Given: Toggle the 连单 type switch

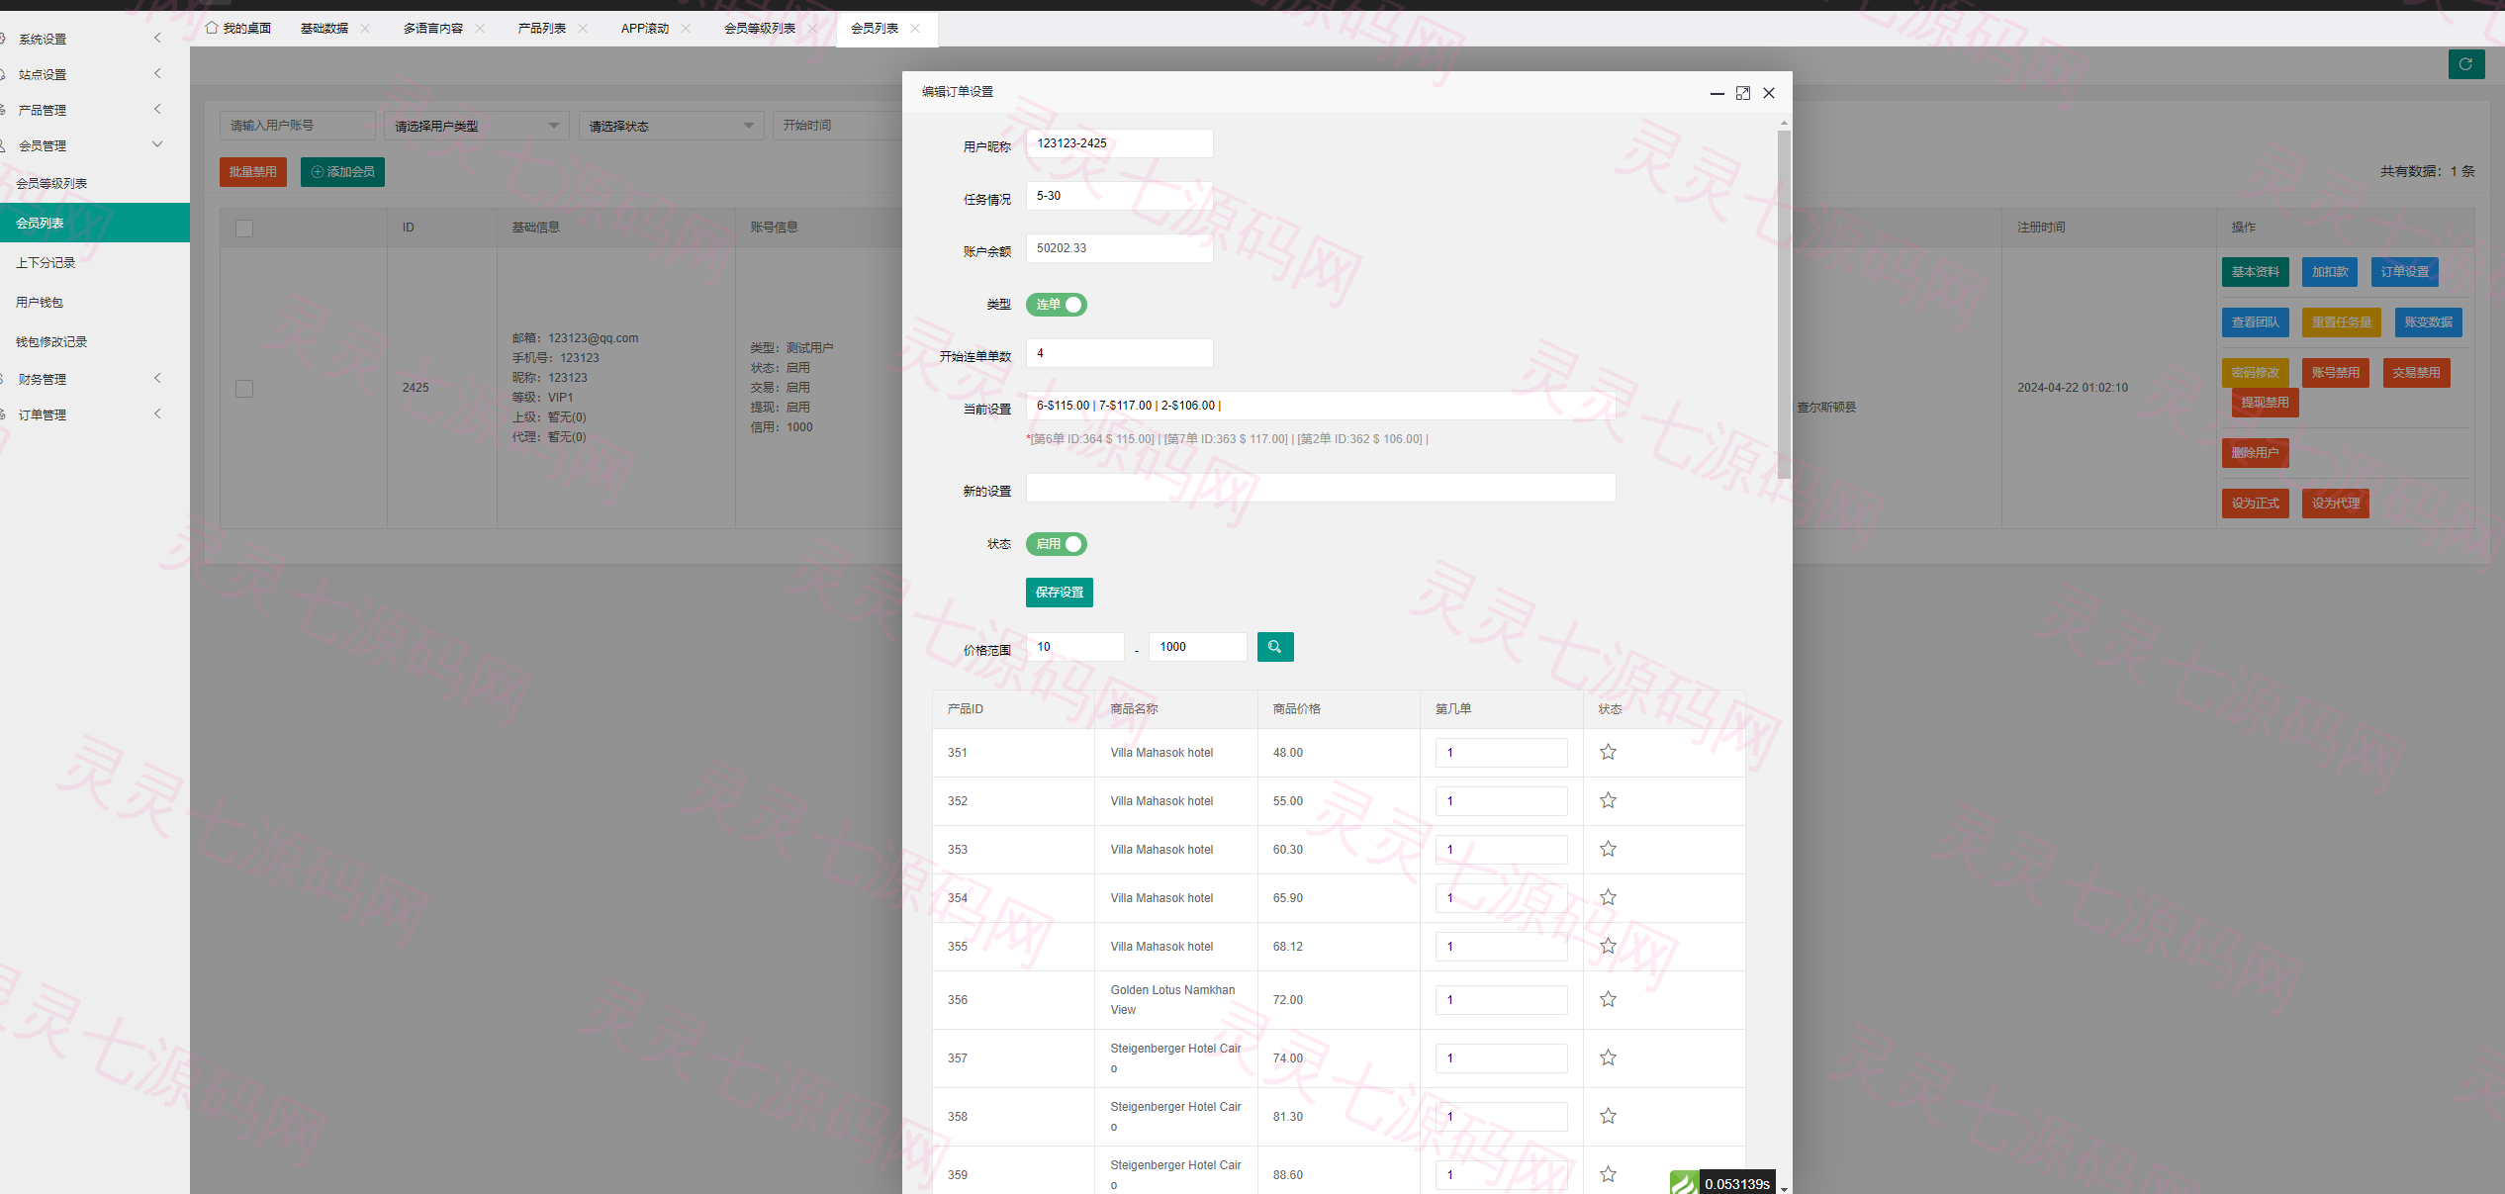Looking at the screenshot, I should (1056, 305).
